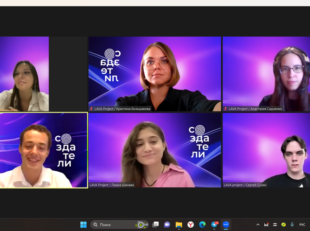Image resolution: width=310 pixels, height=231 pixels.
Task: Select the active Zoom taskbar icon
Action: click(x=226, y=224)
